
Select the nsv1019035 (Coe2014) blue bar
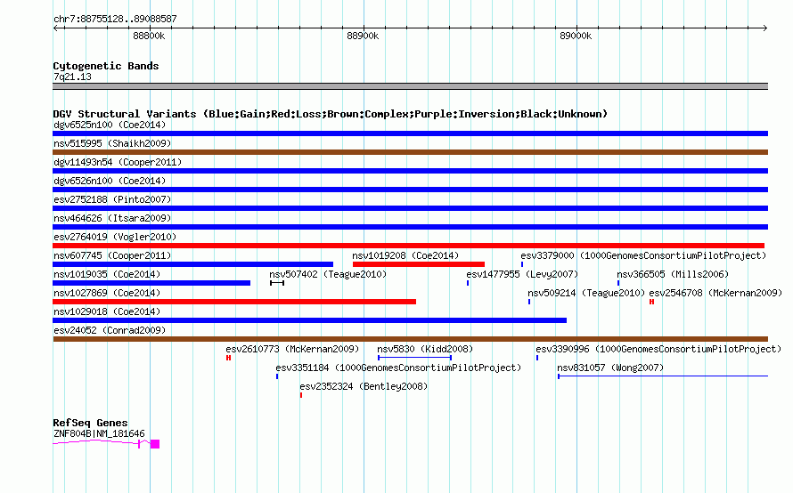point(151,283)
